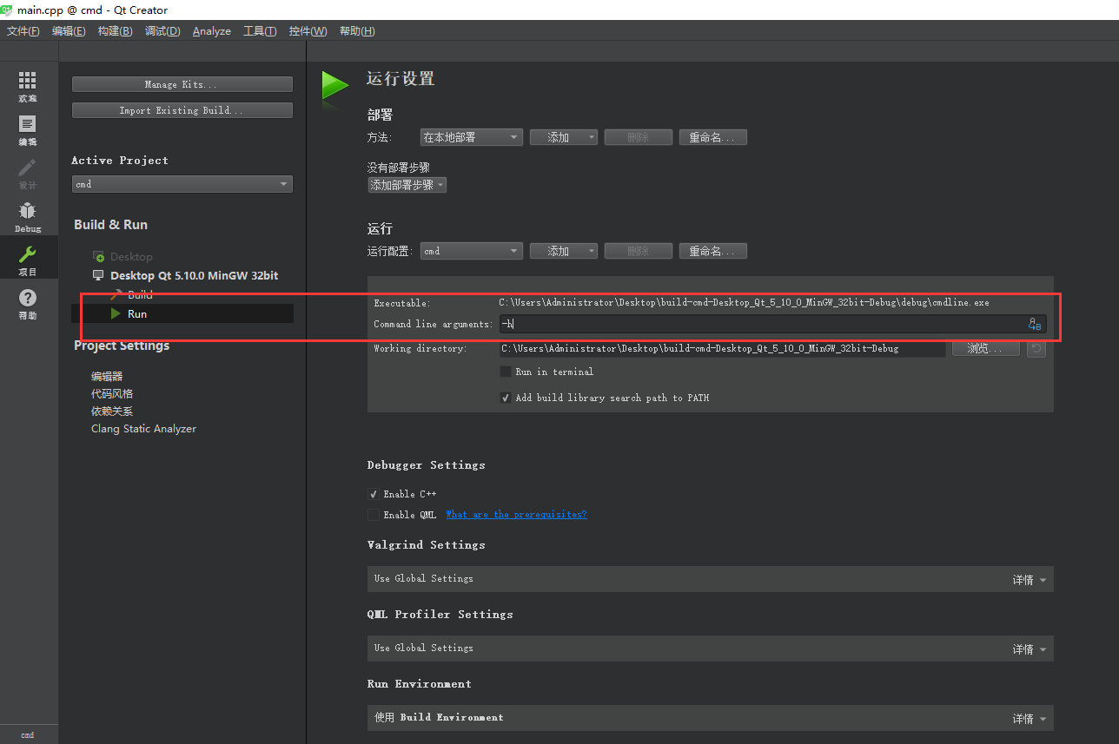Open Debug mode from the sidebar
The width and height of the screenshot is (1119, 744).
[27, 215]
